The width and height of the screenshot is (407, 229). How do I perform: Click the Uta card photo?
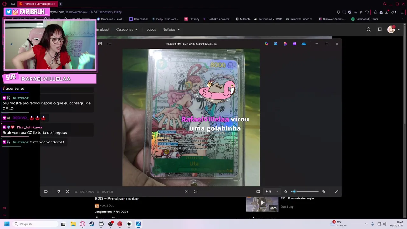click(191, 117)
